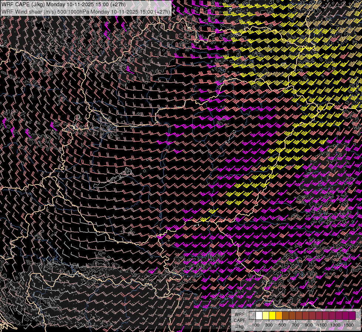This screenshot has width=362, height=332.
Task: Select the last purple swatch at legend's right end
Action: point(352,315)
